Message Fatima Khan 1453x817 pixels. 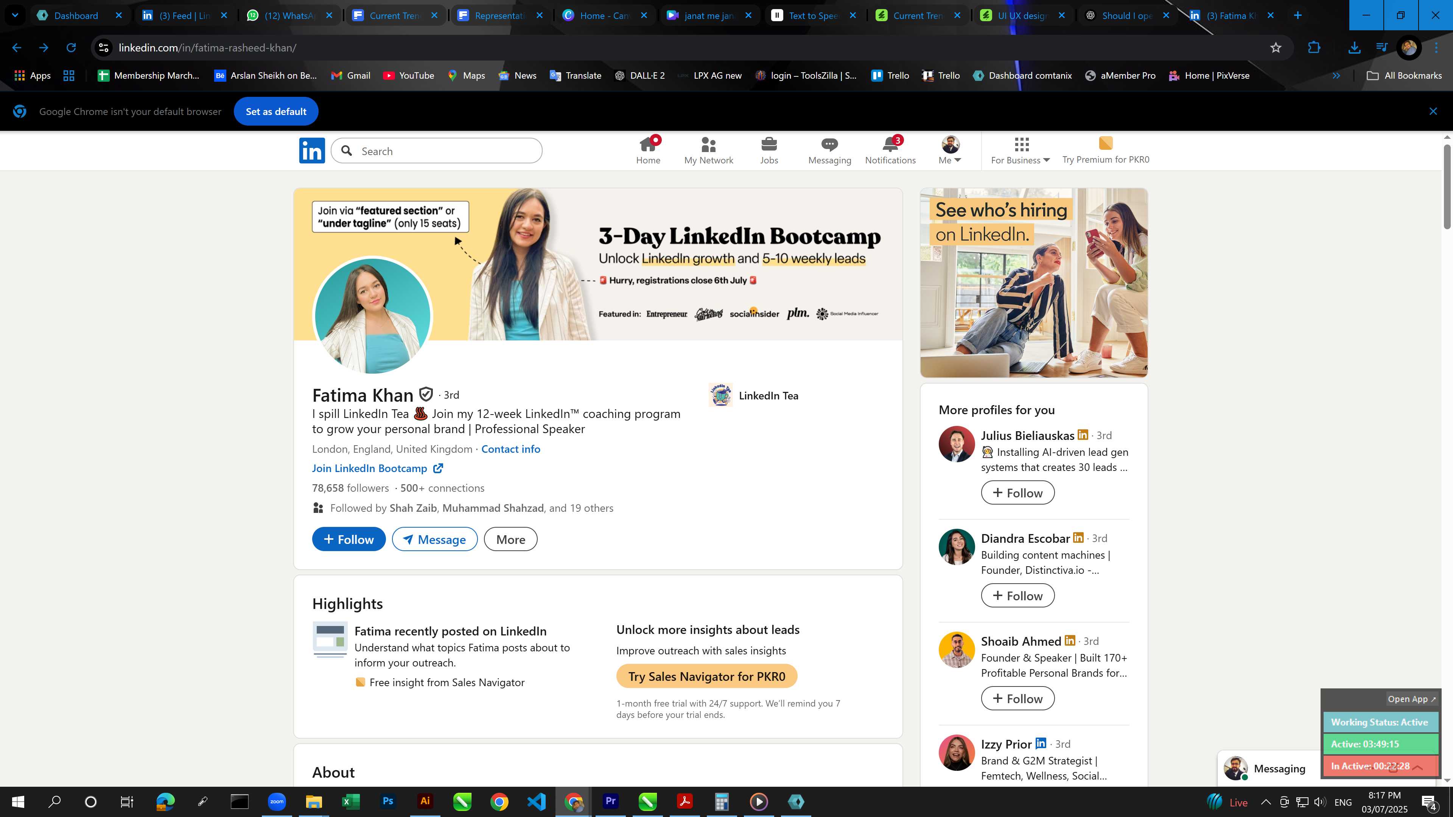[434, 539]
